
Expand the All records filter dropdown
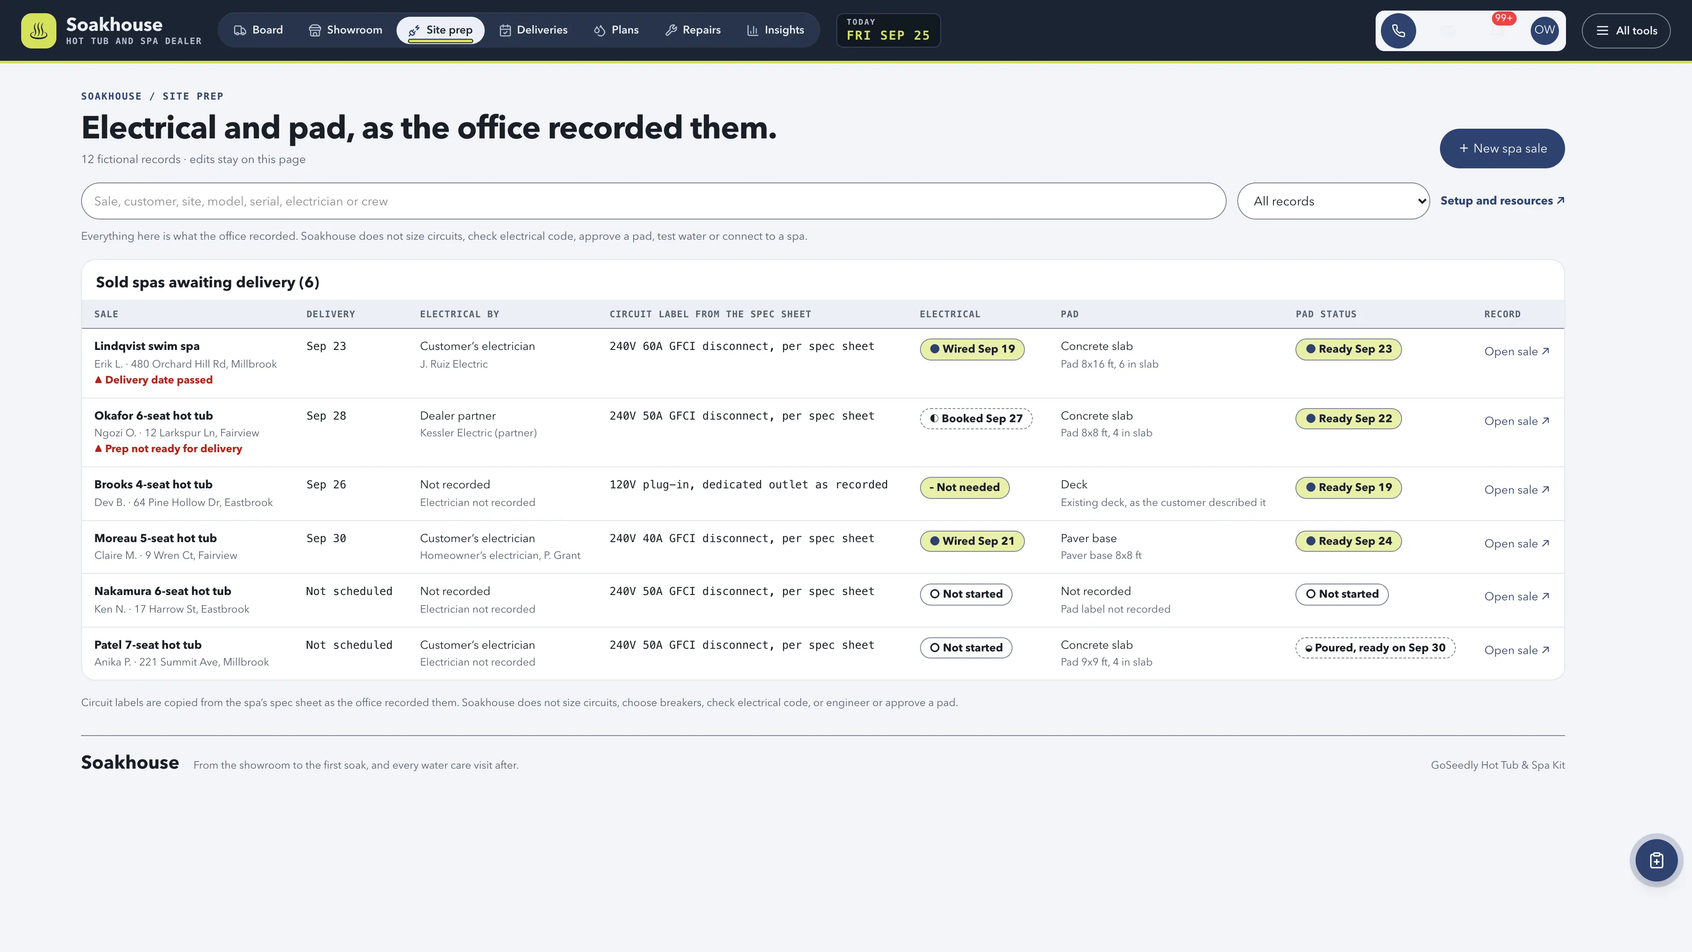[1333, 201]
